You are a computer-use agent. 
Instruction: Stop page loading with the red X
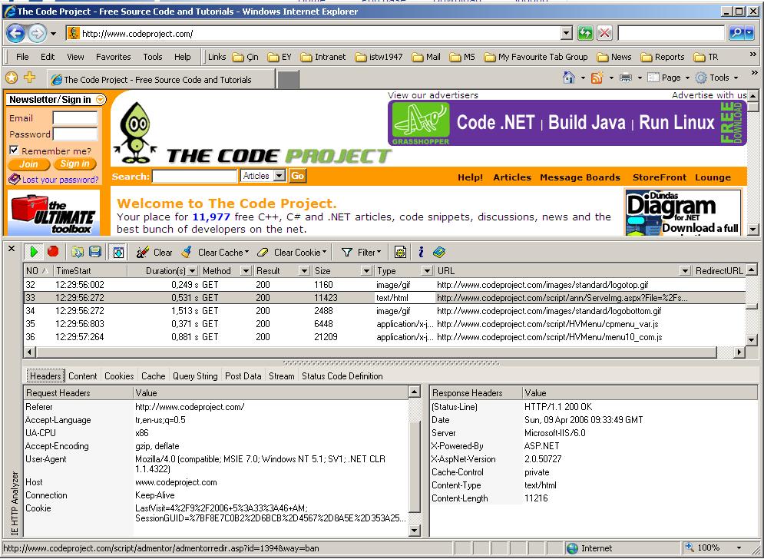(x=604, y=33)
